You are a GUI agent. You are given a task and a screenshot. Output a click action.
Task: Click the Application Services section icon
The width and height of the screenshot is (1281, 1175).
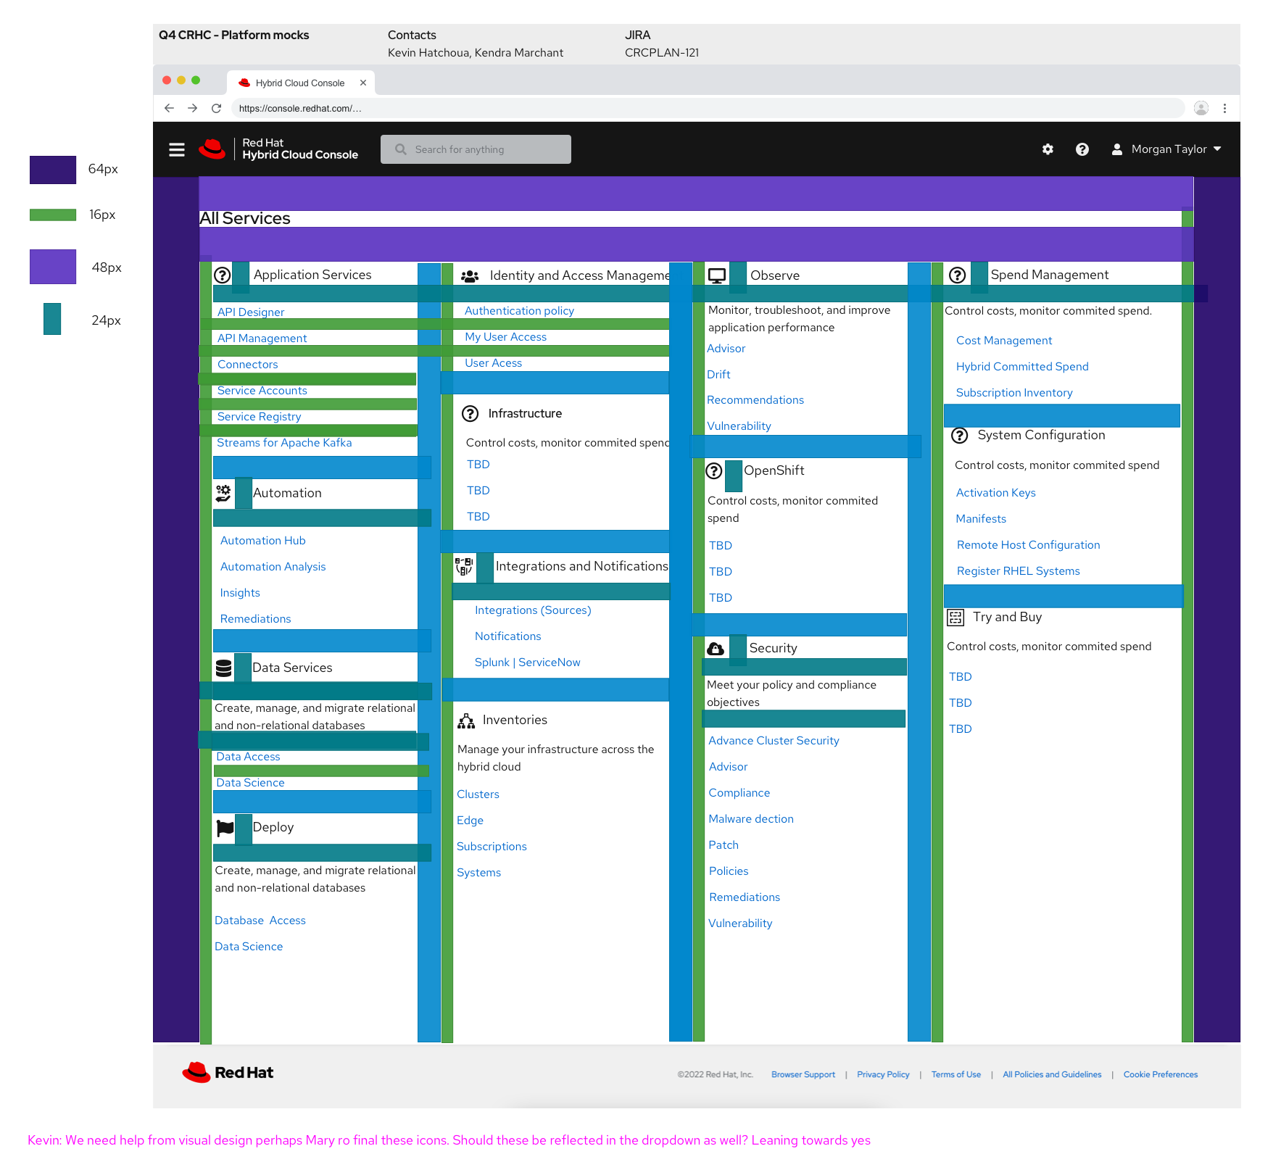point(223,275)
